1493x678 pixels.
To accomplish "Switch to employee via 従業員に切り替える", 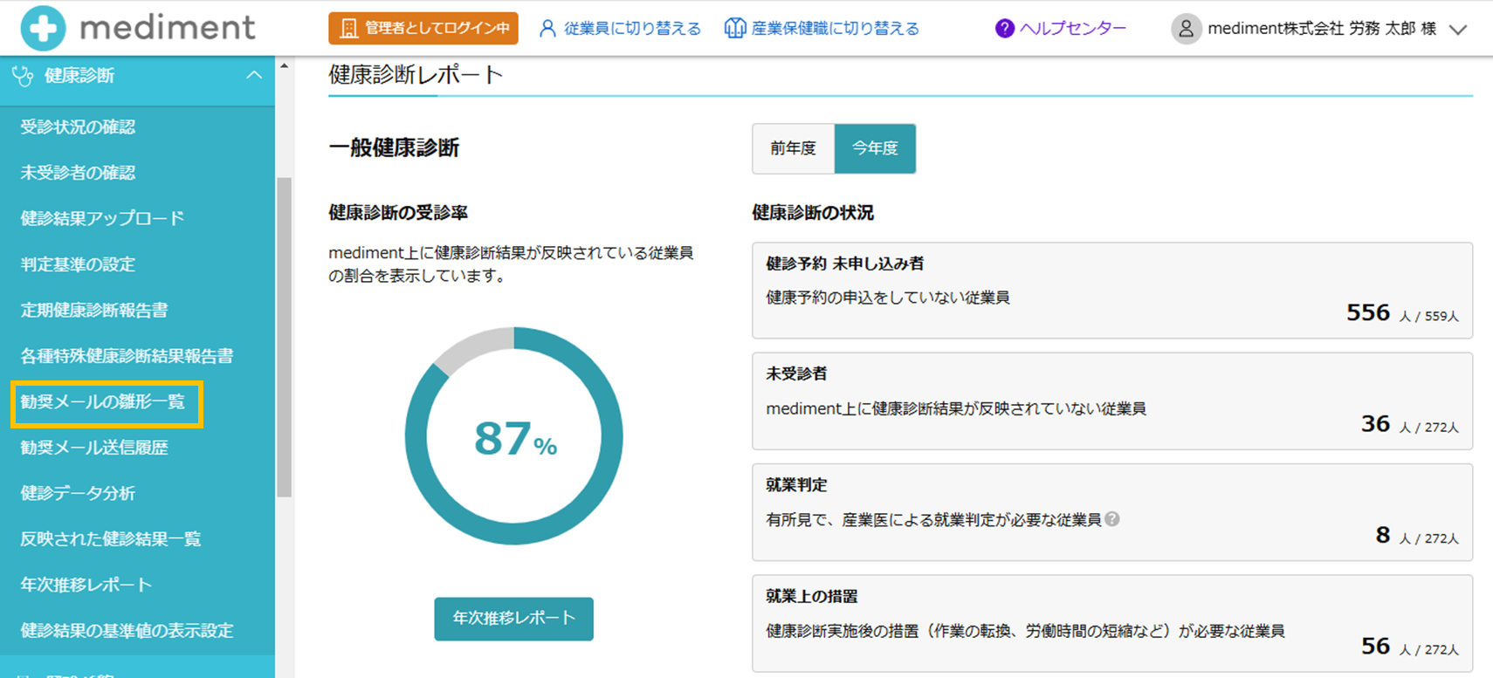I will (620, 29).
